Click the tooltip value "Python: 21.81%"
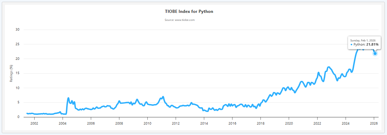The height and width of the screenshot is (135, 387). (x=366, y=45)
